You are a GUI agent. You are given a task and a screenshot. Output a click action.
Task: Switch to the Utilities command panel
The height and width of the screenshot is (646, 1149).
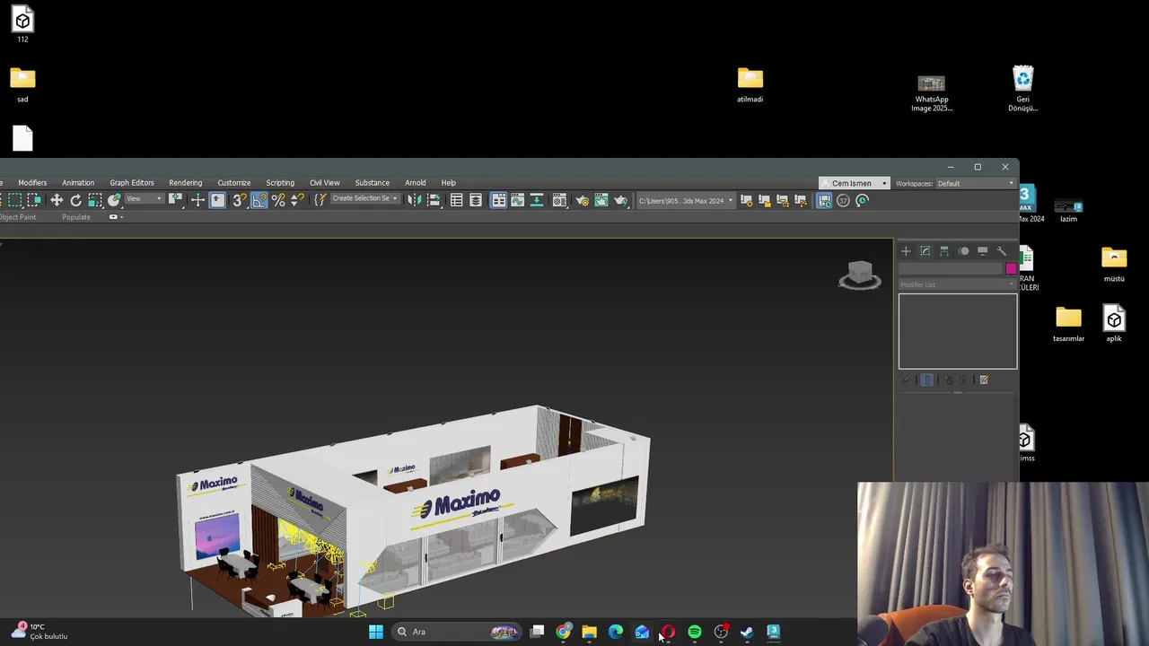(x=1002, y=251)
